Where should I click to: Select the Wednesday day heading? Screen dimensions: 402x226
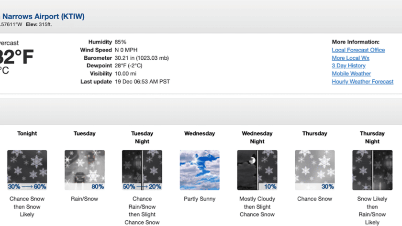pos(200,133)
